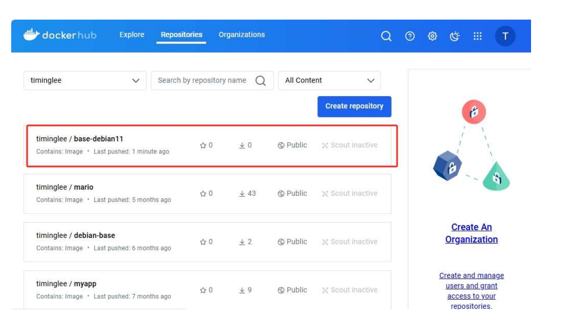The width and height of the screenshot is (573, 314).
Task: Click the Create repository button
Action: (x=354, y=106)
